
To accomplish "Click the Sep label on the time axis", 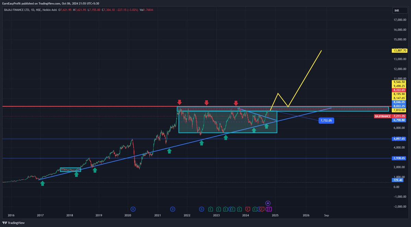I will [326, 215].
